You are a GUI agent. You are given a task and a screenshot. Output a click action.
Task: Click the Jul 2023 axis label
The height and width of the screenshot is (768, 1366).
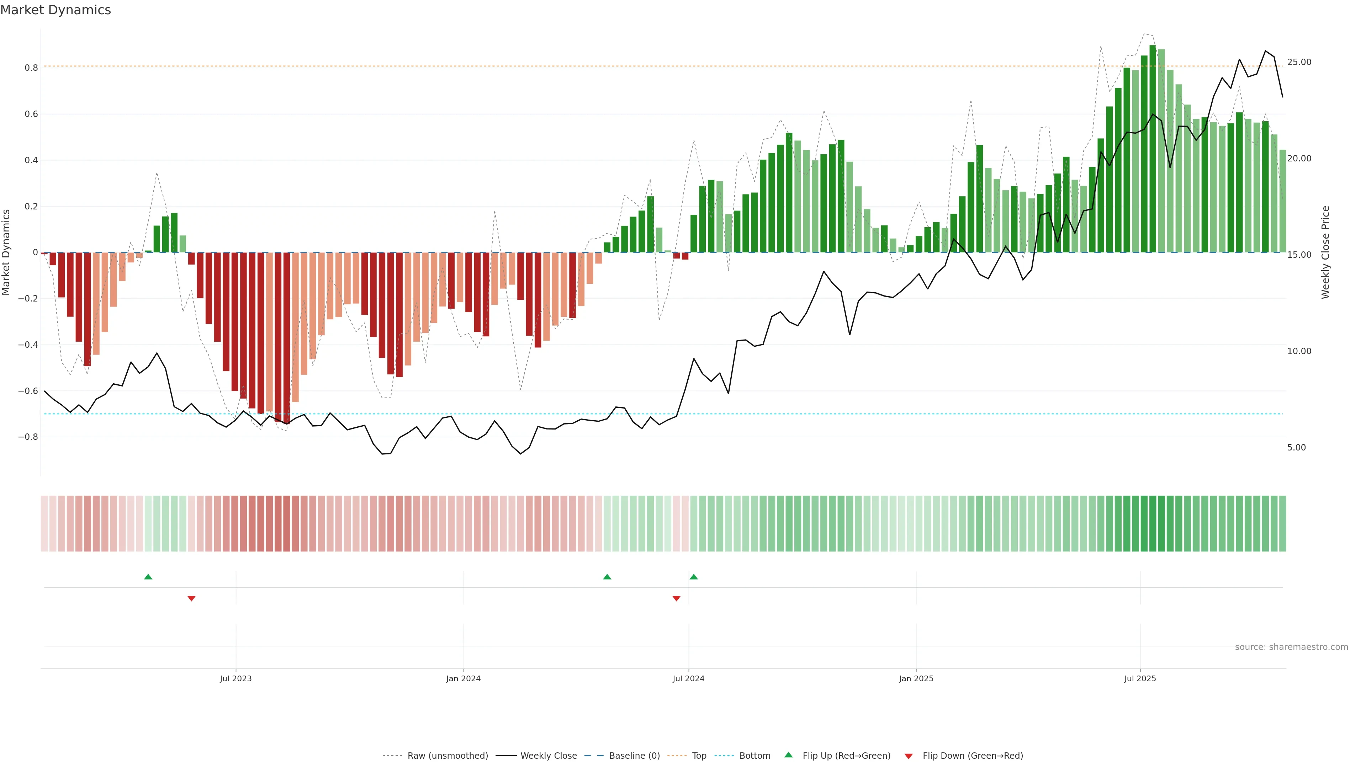[x=235, y=678]
